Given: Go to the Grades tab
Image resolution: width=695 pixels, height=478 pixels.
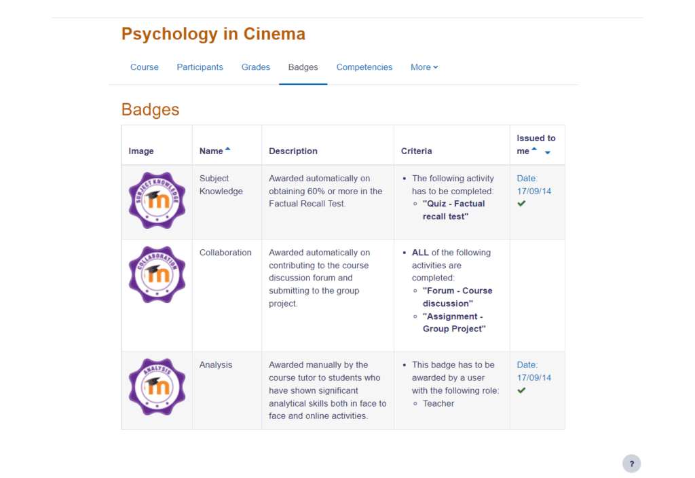Looking at the screenshot, I should click(256, 67).
